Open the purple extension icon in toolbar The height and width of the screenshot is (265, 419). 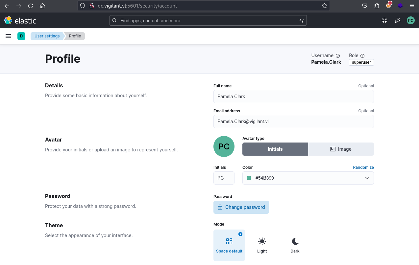coord(400,6)
